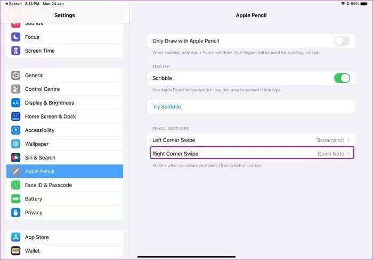Tap the Accessibility icon

tap(15, 130)
